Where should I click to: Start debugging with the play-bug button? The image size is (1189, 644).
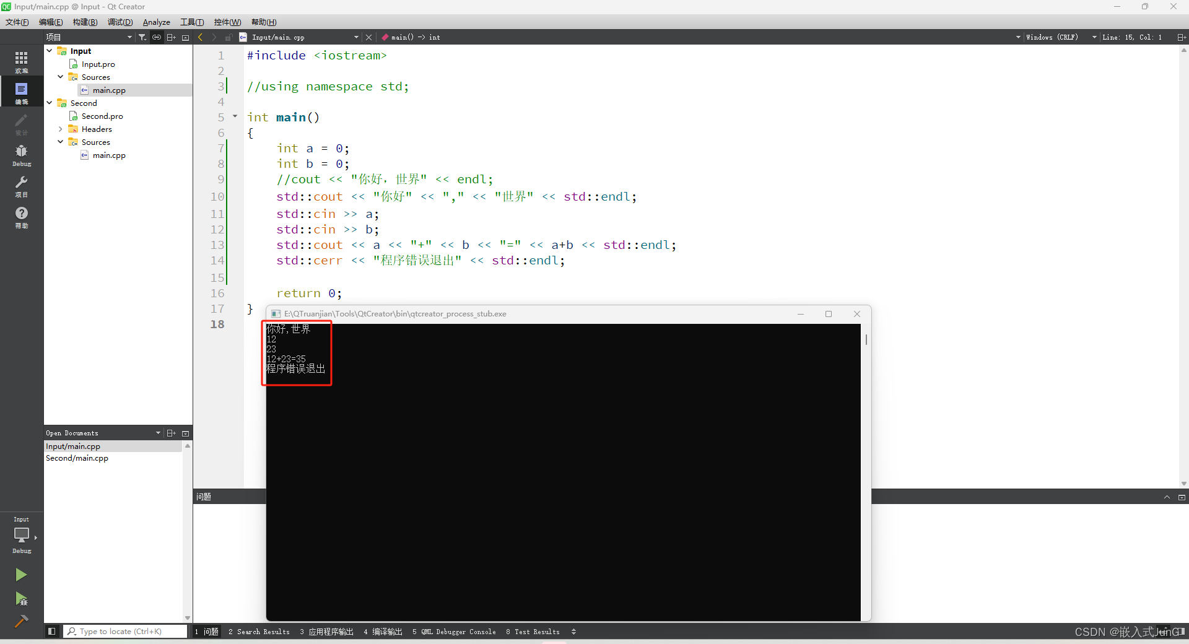[21, 598]
